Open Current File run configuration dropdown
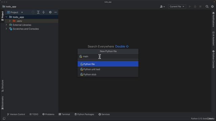This screenshot has height=121, width=216. point(177,6)
